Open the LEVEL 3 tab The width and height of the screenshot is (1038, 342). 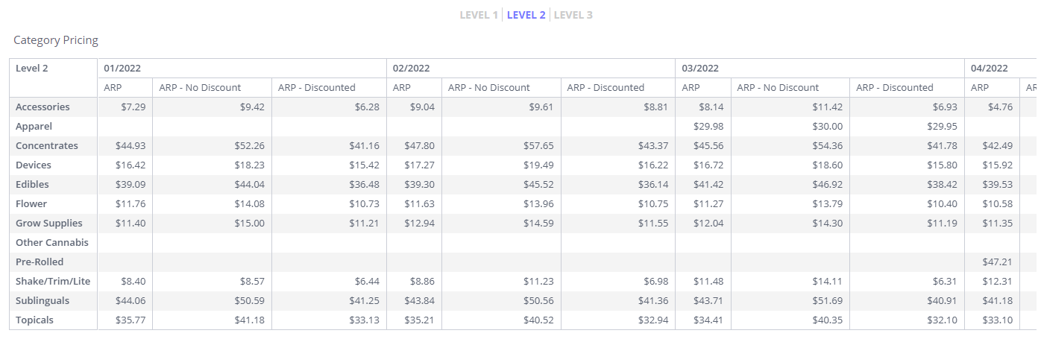(573, 15)
